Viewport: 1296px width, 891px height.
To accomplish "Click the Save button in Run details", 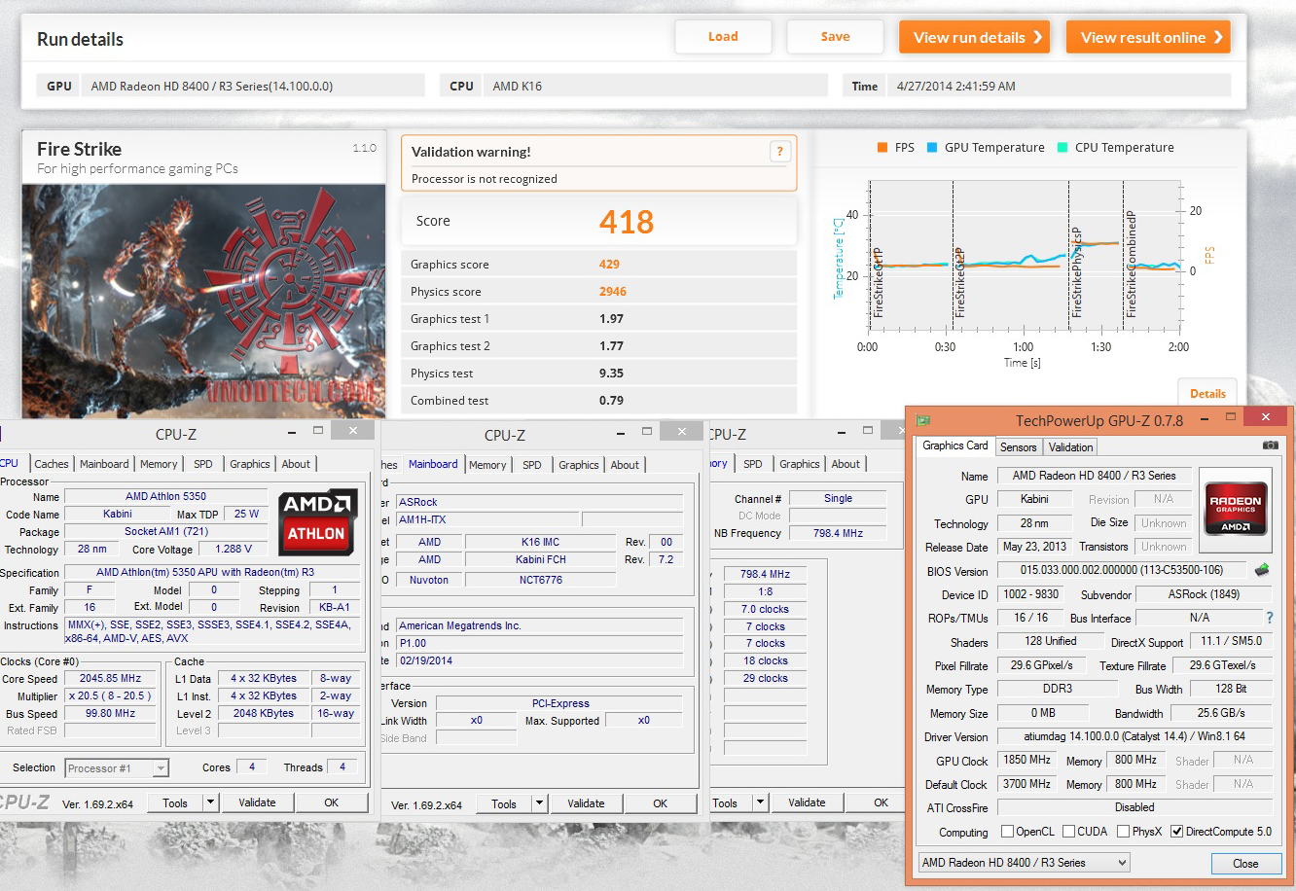I will pos(835,37).
